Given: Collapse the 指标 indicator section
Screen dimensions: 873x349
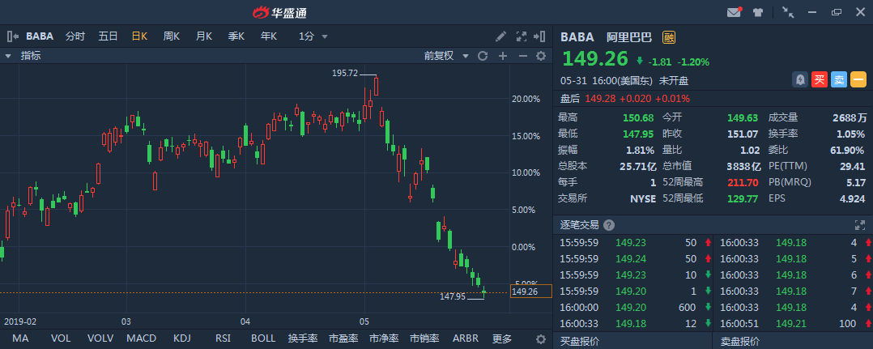Looking at the screenshot, I should (8, 56).
